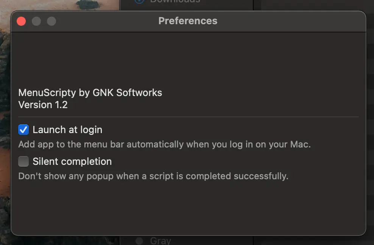The height and width of the screenshot is (245, 374).
Task: Select the Downloads radio button behind window
Action: (x=139, y=2)
